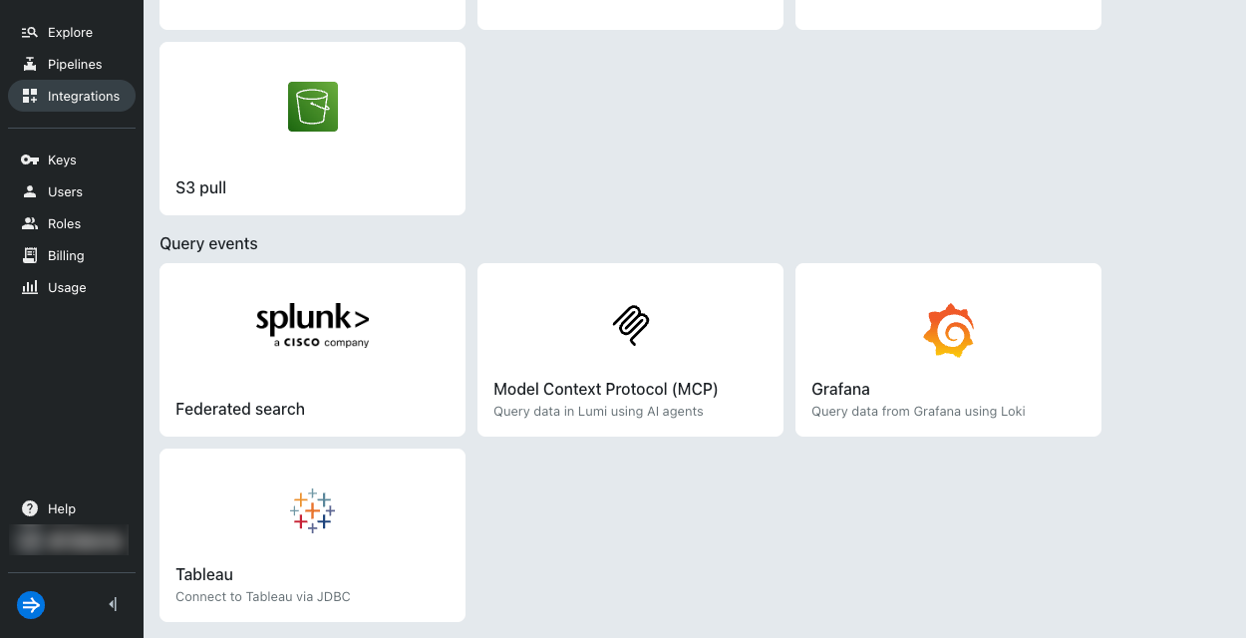Click the Grafana logo icon
This screenshot has height=638, width=1246.
[948, 330]
